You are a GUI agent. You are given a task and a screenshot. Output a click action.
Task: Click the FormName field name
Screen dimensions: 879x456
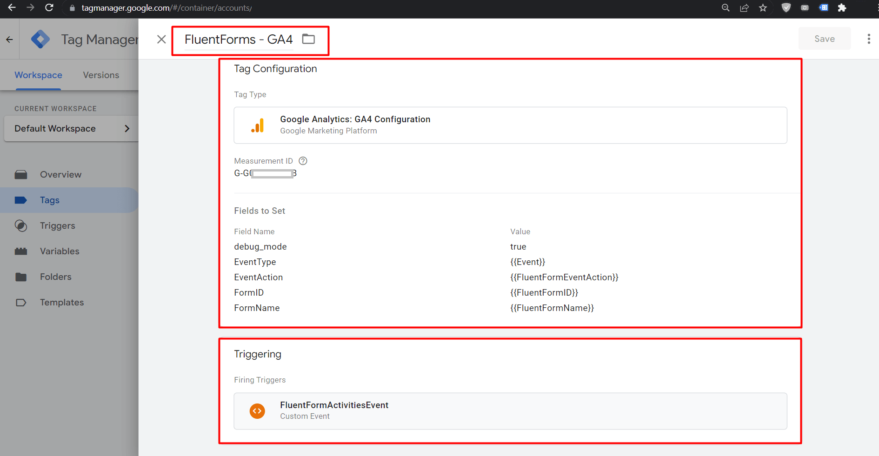tap(257, 308)
